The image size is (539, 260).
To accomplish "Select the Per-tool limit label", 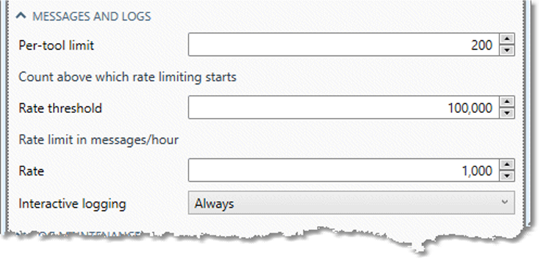I will pos(56,45).
